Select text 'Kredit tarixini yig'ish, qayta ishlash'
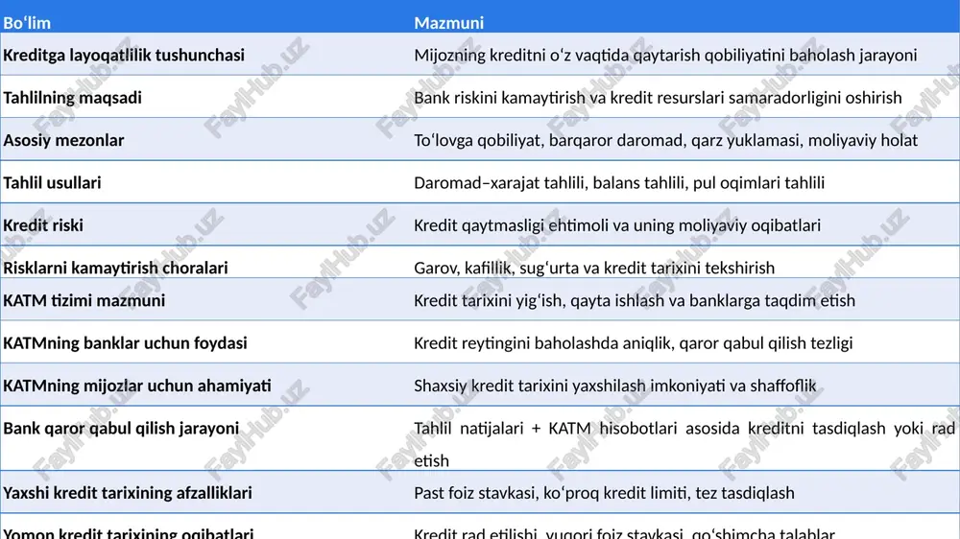 (539, 300)
